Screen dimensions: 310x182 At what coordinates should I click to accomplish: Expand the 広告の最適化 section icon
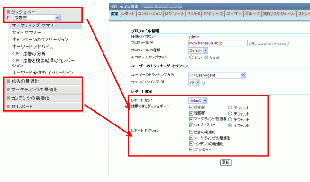pos(9,81)
